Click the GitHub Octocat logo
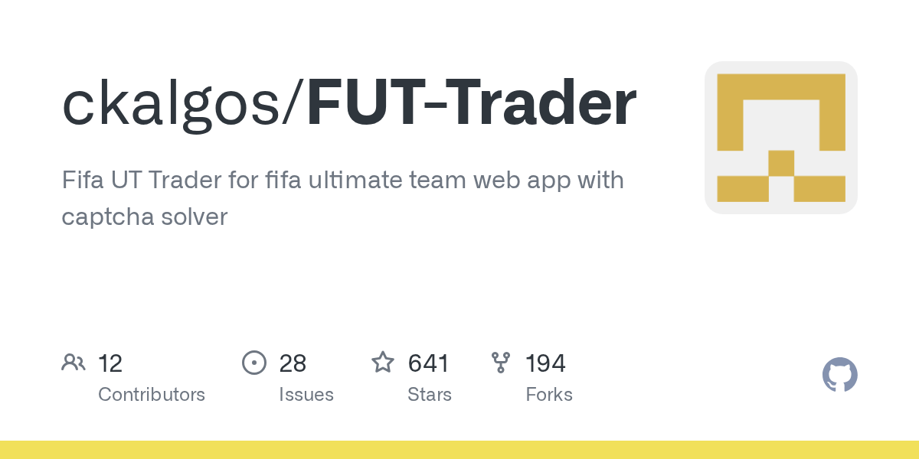 pos(839,376)
